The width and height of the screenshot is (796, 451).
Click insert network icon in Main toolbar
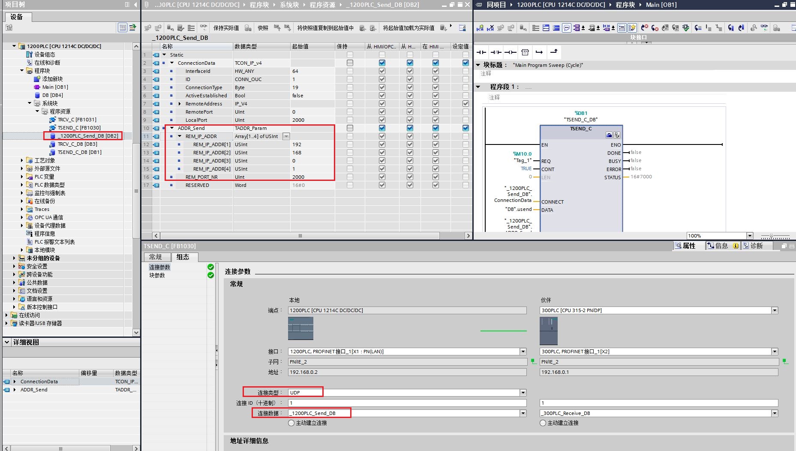pos(480,28)
